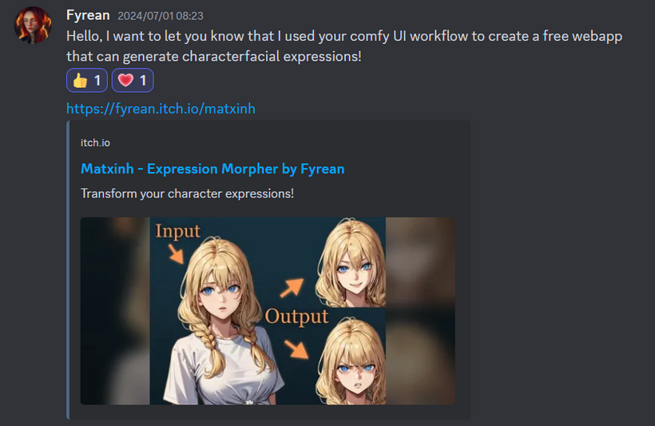
Task: Click the orange arrow pointing to the smiling face
Action: point(292,288)
